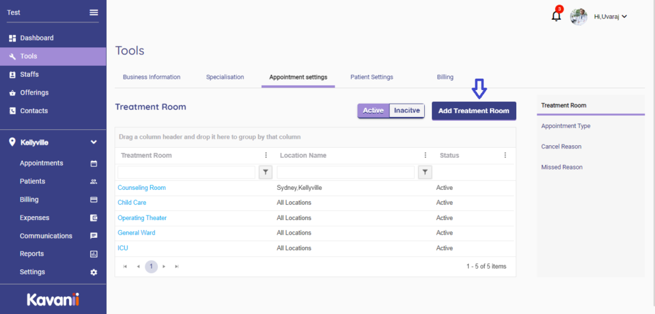Image resolution: width=655 pixels, height=314 pixels.
Task: Click the Add Treatment Room button
Action: [473, 111]
